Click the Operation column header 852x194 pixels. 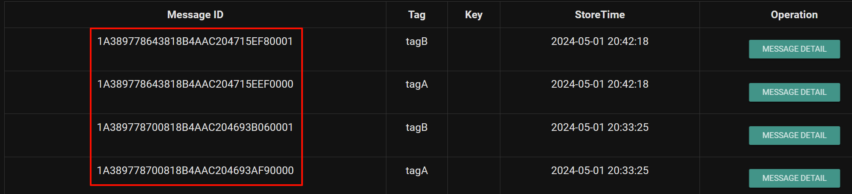[x=794, y=15]
